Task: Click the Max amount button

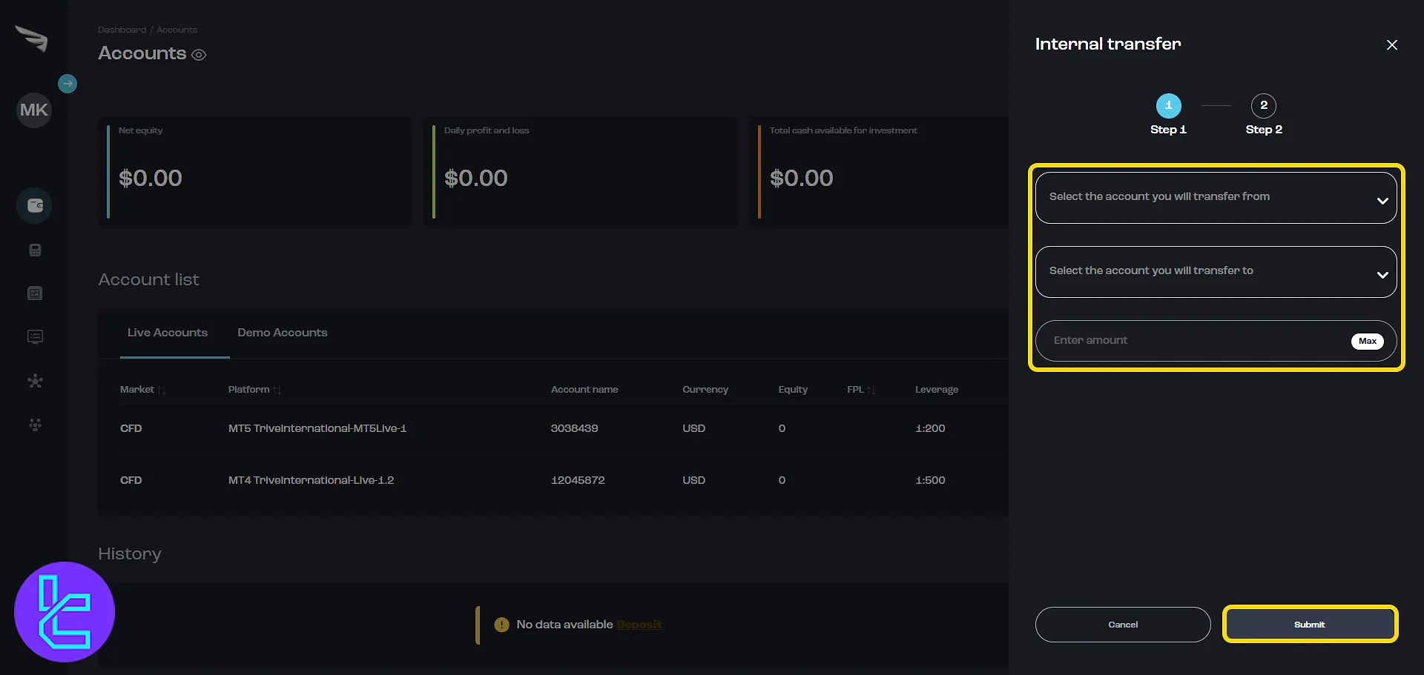Action: point(1368,342)
